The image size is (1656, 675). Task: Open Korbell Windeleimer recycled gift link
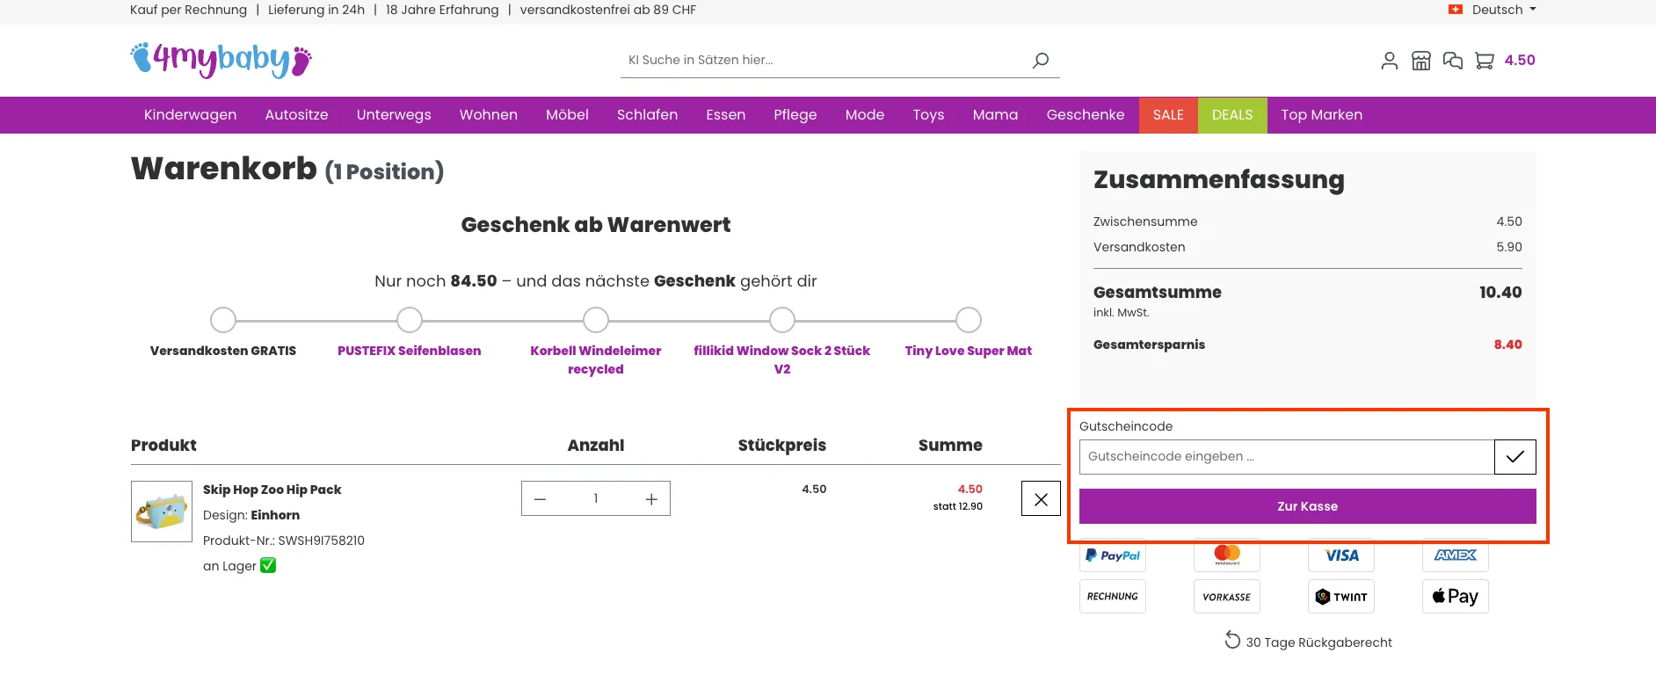click(596, 359)
